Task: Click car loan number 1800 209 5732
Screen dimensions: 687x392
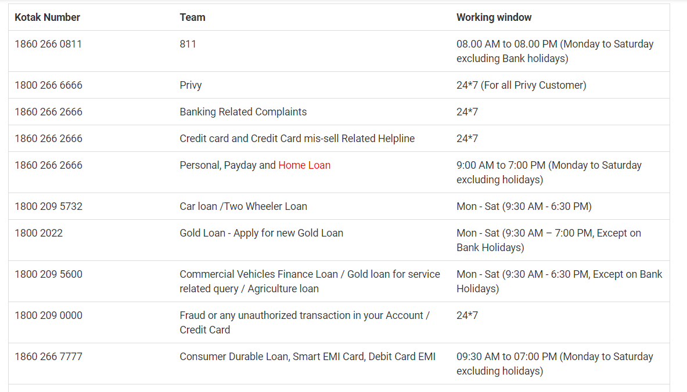Action: [49, 206]
